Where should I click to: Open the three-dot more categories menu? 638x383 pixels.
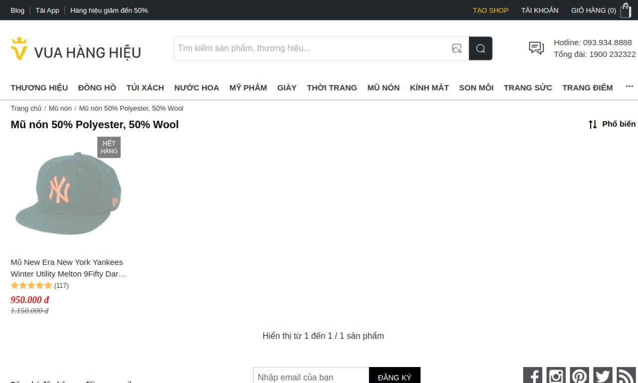tap(629, 87)
